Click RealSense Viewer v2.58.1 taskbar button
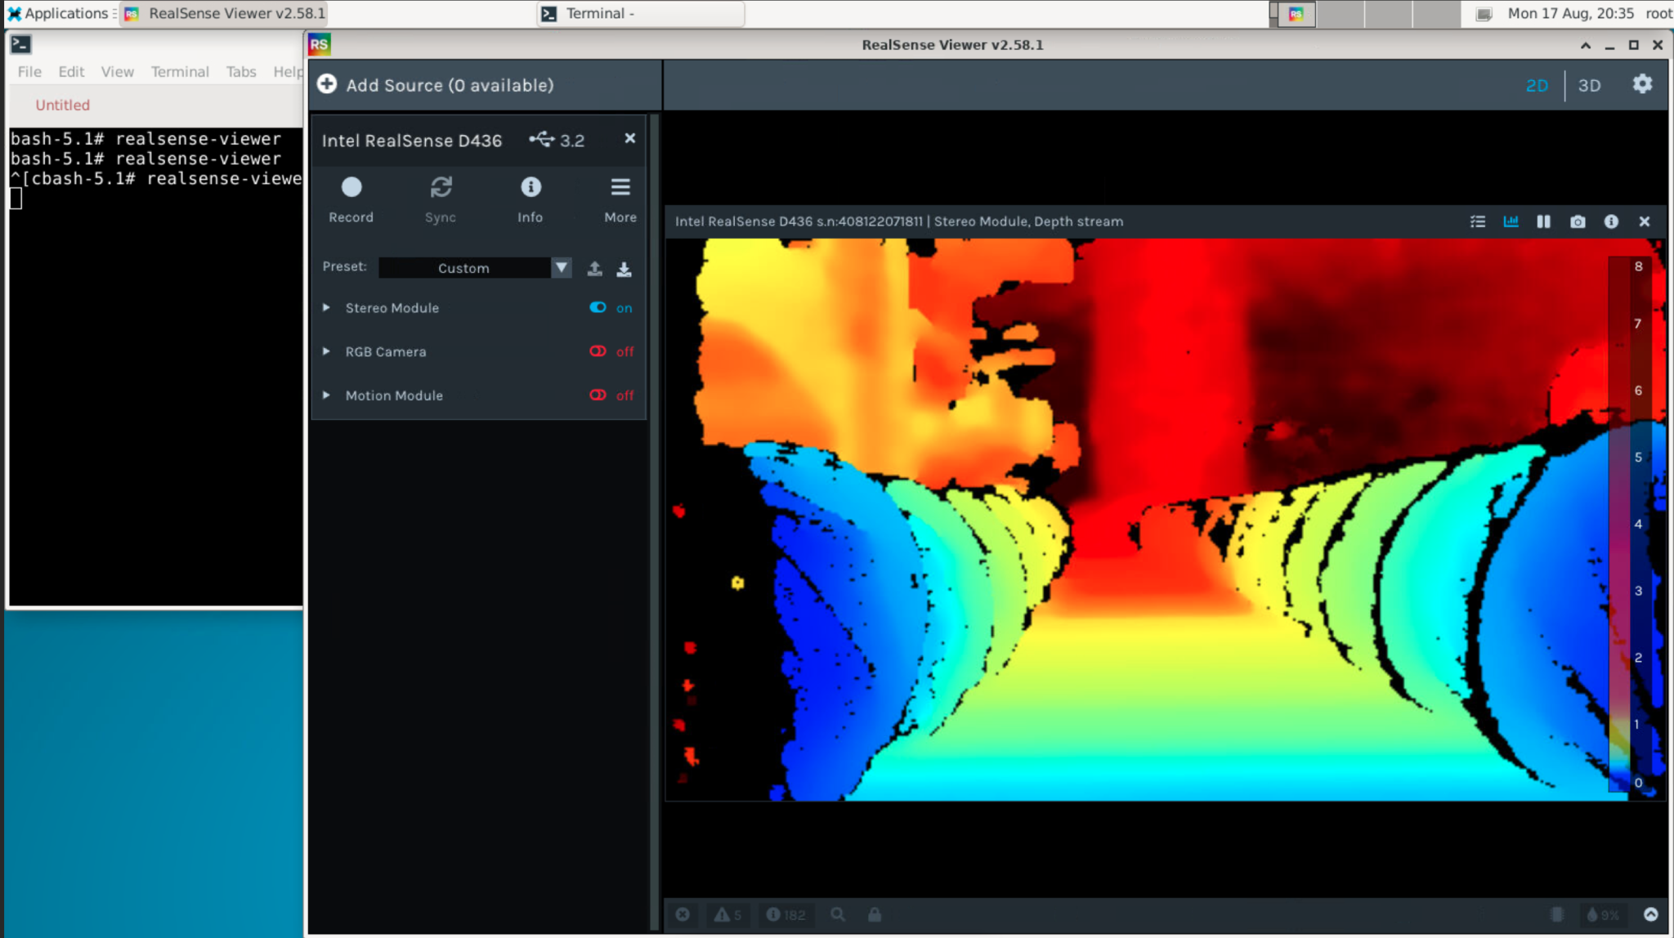 click(226, 13)
